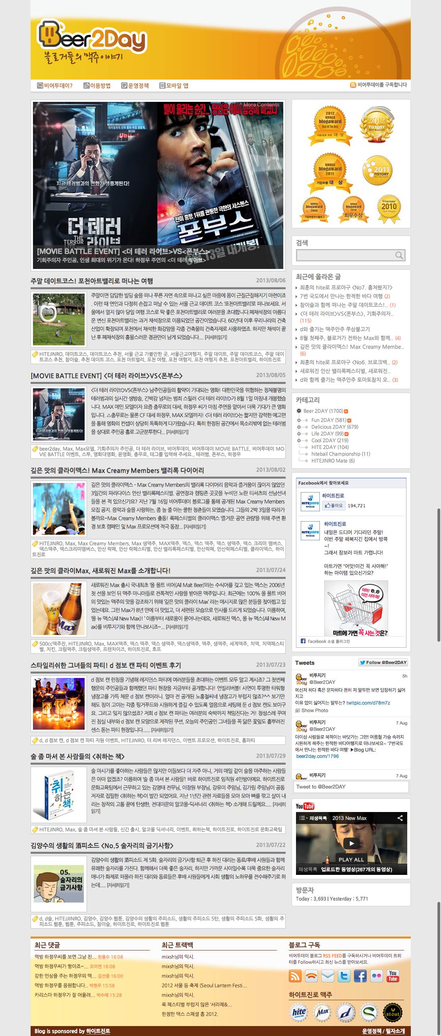Image resolution: width=441 pixels, height=1036 pixels.
Task: Open post 스타일리쉬한 그녀들의 파티! d 점보 캔 파티
Action: tap(106, 665)
